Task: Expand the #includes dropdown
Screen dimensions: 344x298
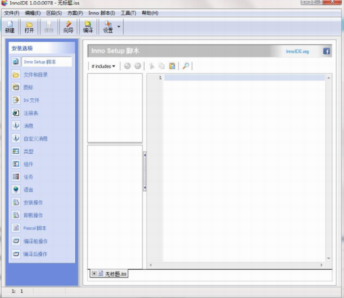Action: (103, 66)
